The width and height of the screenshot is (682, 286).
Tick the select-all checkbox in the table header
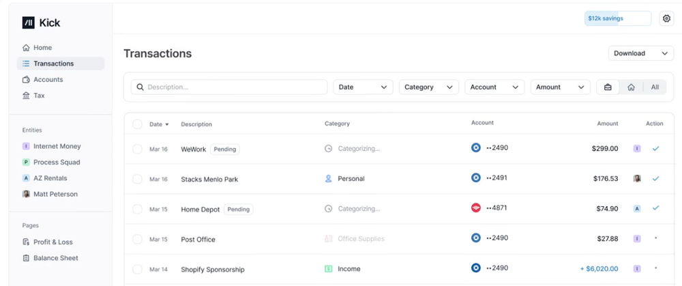137,124
